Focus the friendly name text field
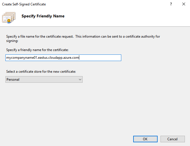 (63, 58)
